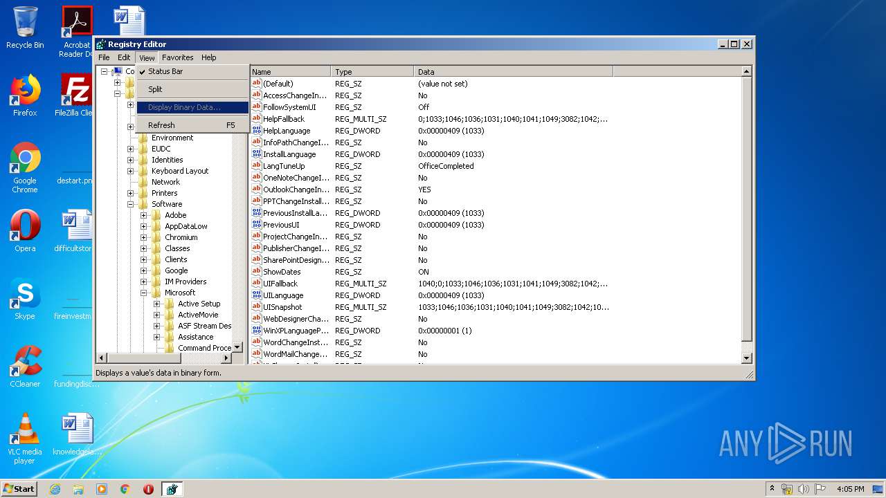886x498 pixels.
Task: Sort values by Type column header
Action: [372, 71]
